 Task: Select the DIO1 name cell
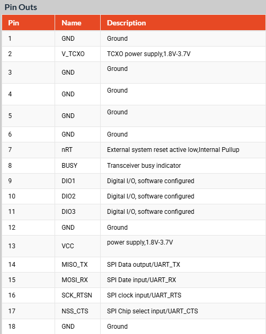coord(78,181)
